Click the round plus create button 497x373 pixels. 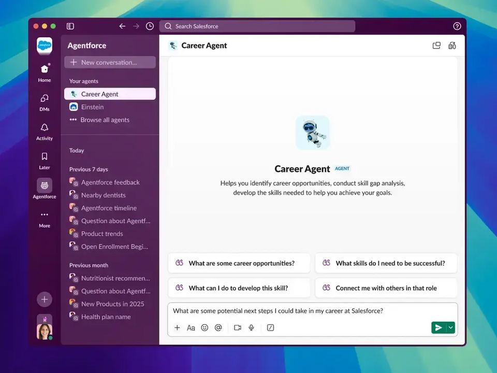pos(45,299)
